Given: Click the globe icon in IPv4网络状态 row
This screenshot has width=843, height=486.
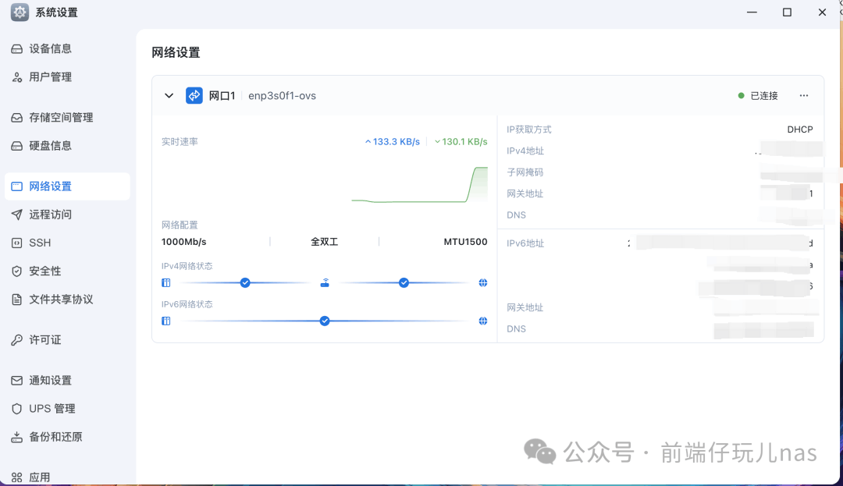Looking at the screenshot, I should [483, 283].
